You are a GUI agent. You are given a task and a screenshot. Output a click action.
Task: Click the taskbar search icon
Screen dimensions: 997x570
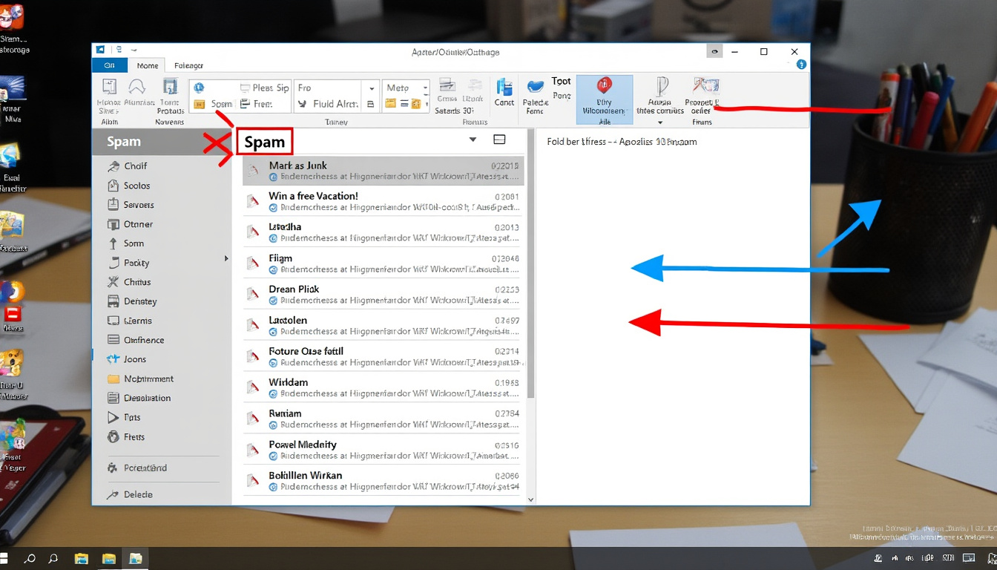tap(30, 557)
